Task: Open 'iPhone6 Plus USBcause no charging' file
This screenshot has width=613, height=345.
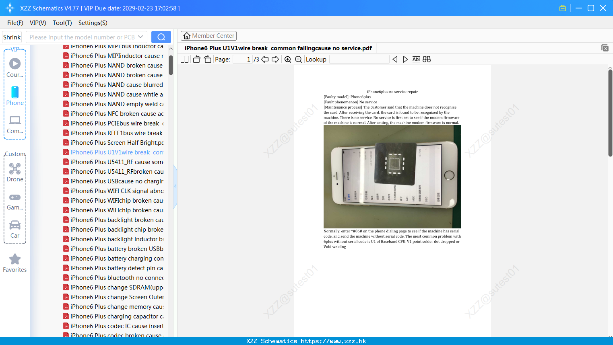Action: [114, 181]
